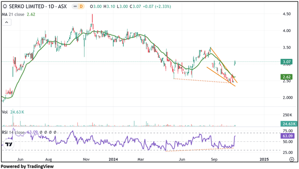This screenshot has width=299, height=169.
Task: Click the open price O3.00 value
Action: coord(96,6)
